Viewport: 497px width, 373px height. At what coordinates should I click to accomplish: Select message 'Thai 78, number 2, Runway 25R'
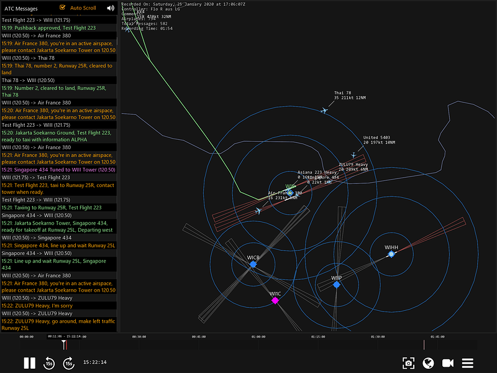tap(58, 69)
